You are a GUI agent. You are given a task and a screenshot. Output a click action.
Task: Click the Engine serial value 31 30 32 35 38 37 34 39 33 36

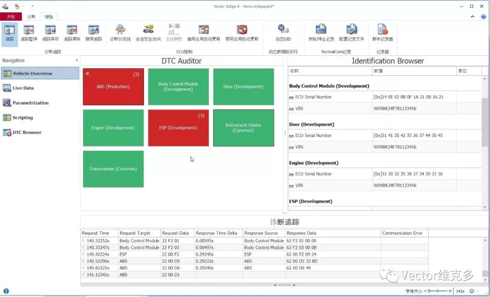408,174
